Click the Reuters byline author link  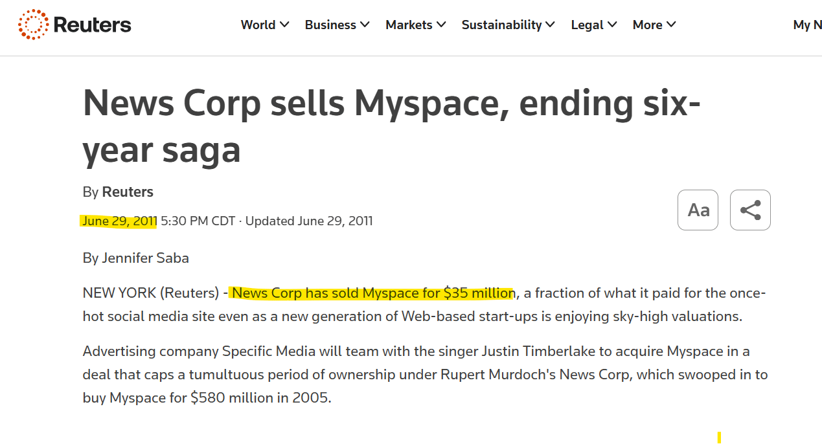point(128,192)
